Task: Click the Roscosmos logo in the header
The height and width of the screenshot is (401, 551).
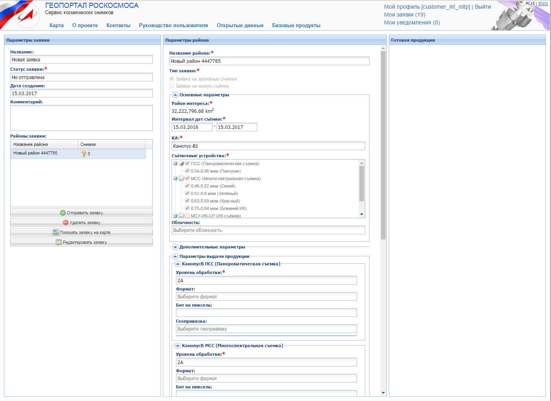Action: [27, 15]
